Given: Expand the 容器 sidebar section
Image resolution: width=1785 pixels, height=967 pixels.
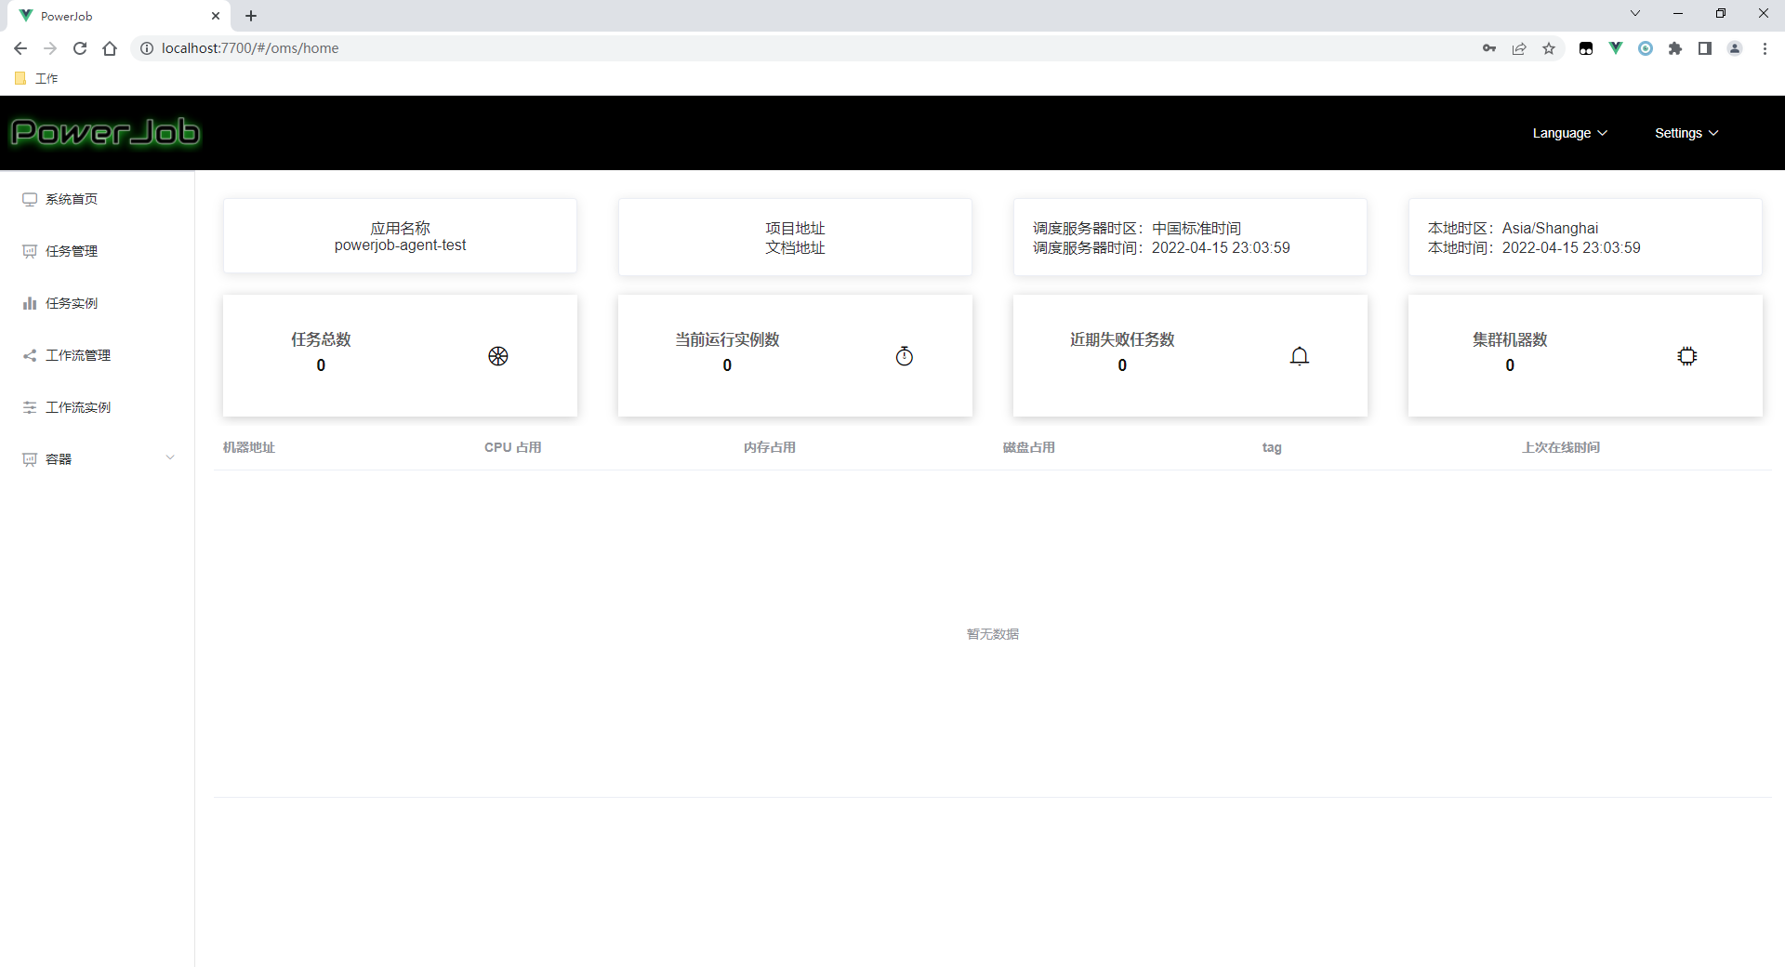Looking at the screenshot, I should [170, 457].
